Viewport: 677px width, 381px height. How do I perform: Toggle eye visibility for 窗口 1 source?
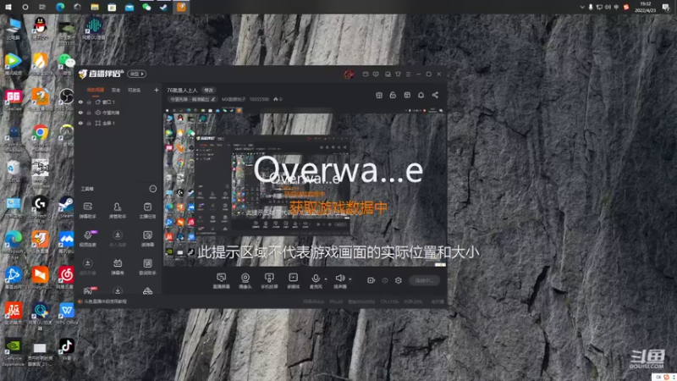click(x=80, y=102)
